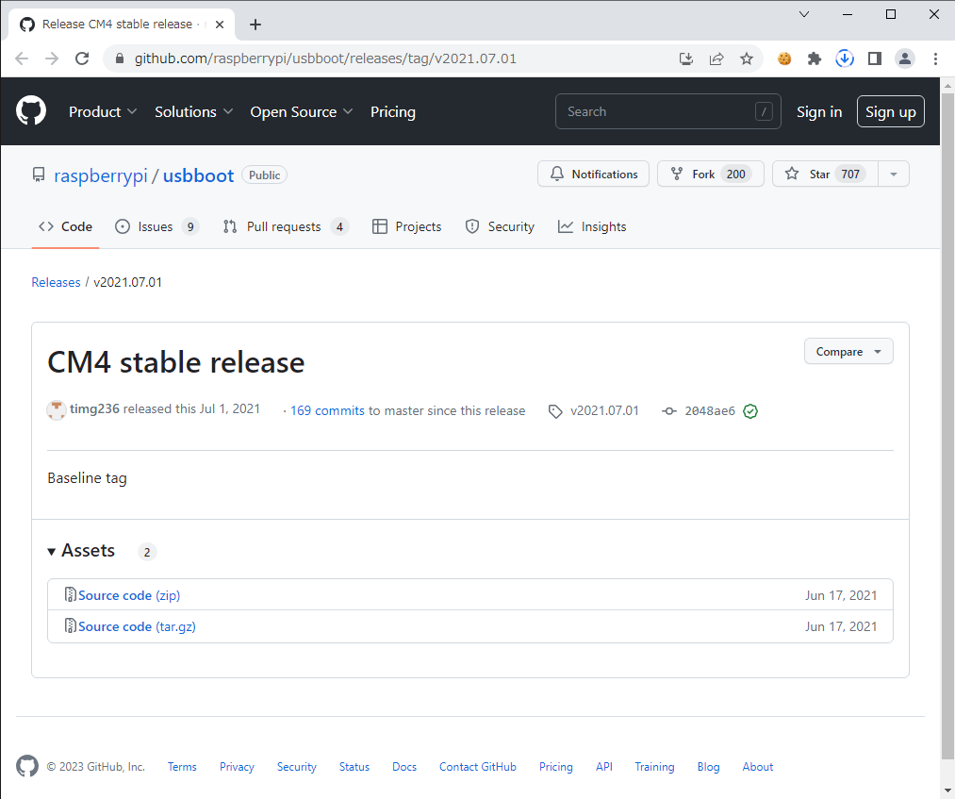This screenshot has width=955, height=799.
Task: Open the Projects tab
Action: coord(407,226)
